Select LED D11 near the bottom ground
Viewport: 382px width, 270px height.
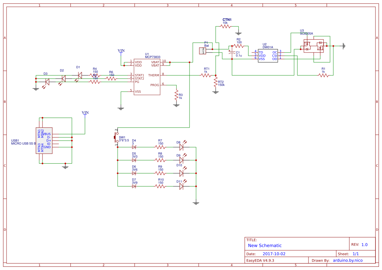point(182,186)
